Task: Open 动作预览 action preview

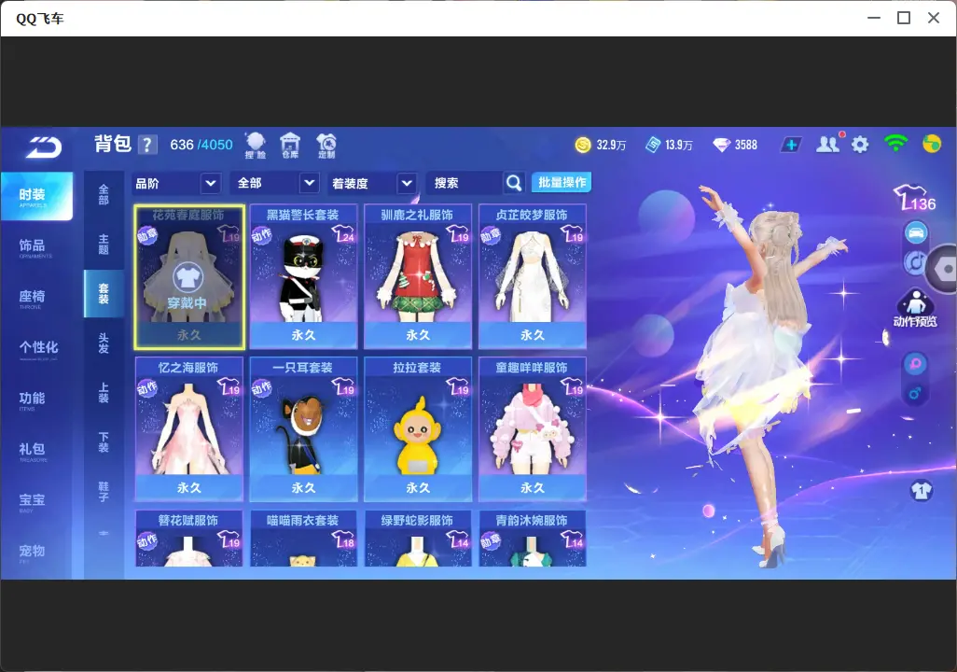Action: (x=915, y=308)
